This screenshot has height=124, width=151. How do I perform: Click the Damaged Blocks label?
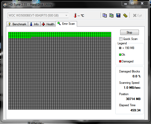(x=129, y=71)
